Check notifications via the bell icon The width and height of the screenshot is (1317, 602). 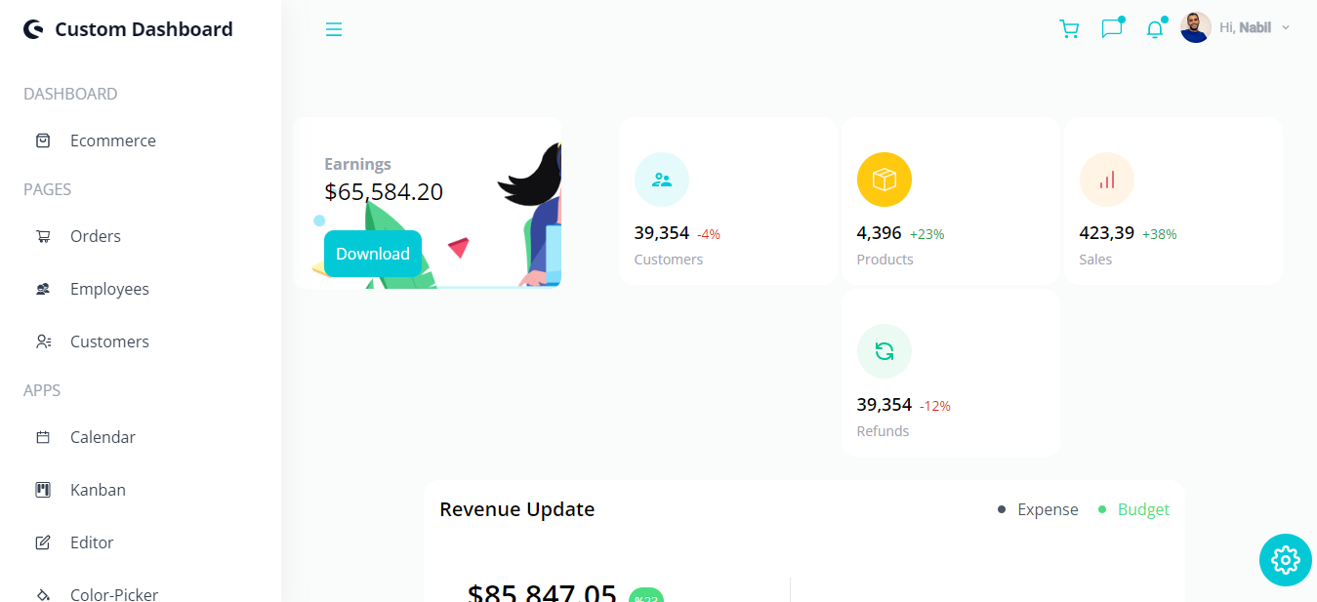point(1154,29)
